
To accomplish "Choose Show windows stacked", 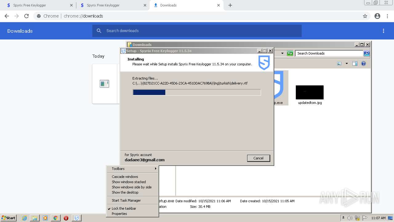I will (x=132, y=182).
